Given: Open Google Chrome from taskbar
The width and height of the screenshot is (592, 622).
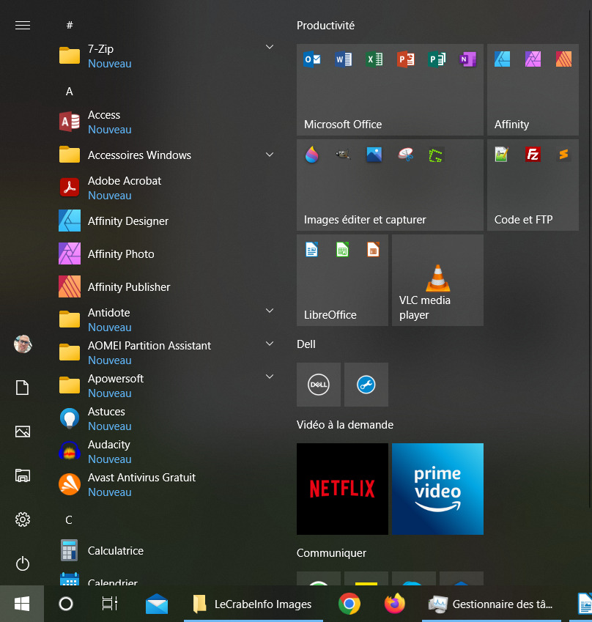Looking at the screenshot, I should pyautogui.click(x=349, y=604).
